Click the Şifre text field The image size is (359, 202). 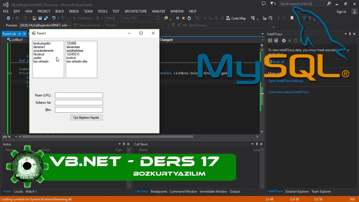coord(79,110)
